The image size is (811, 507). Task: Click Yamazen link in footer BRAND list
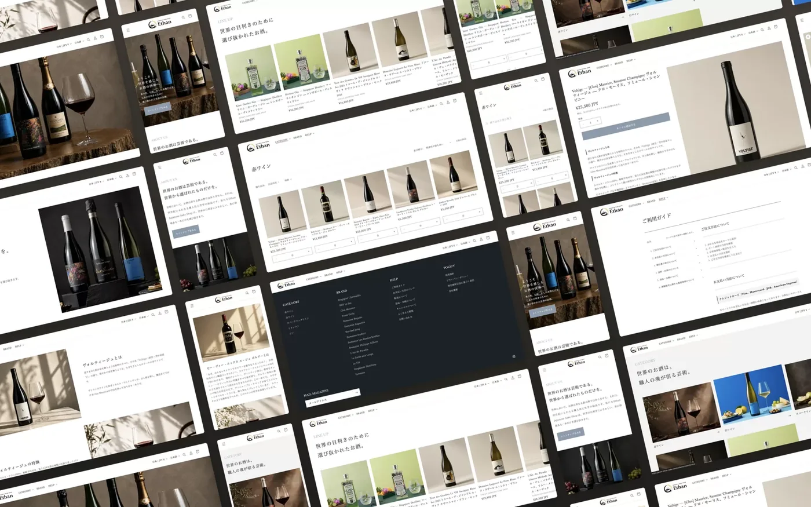[x=360, y=373]
